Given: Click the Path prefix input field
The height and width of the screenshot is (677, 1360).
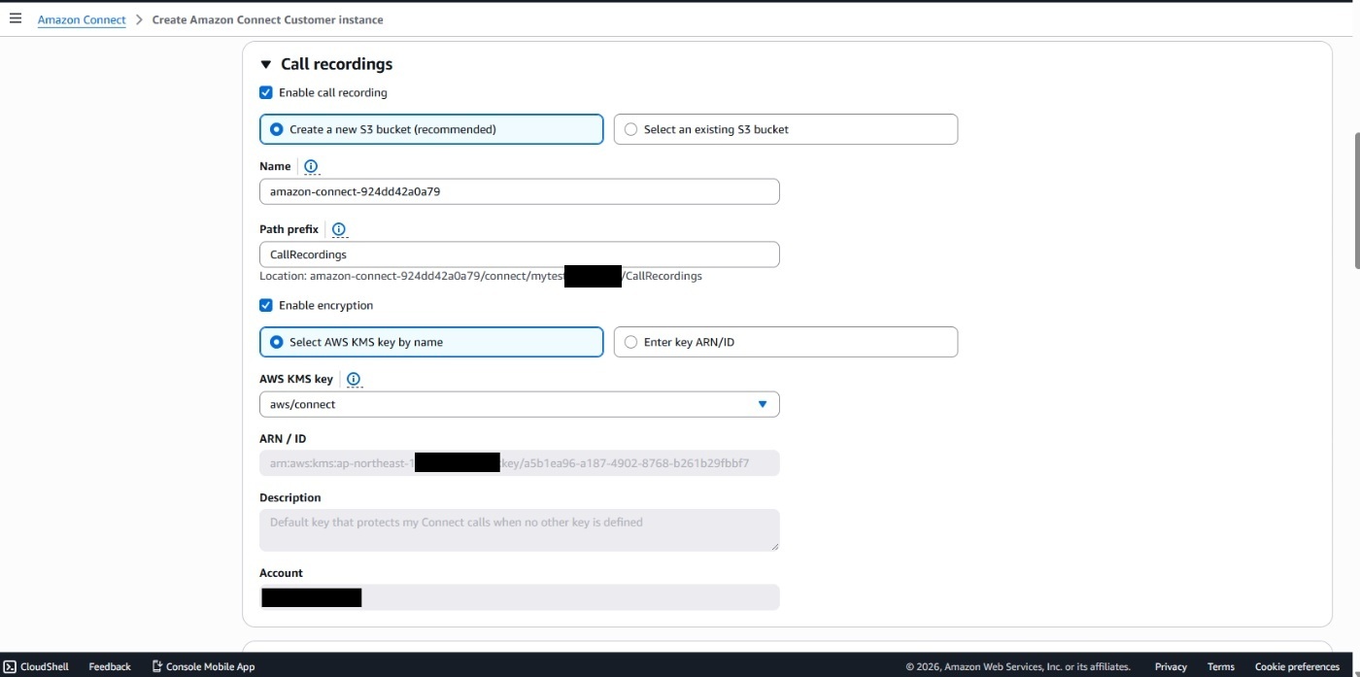Looking at the screenshot, I should click(519, 254).
